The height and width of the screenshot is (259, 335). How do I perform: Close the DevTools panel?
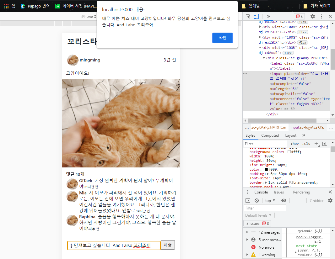[330, 16]
